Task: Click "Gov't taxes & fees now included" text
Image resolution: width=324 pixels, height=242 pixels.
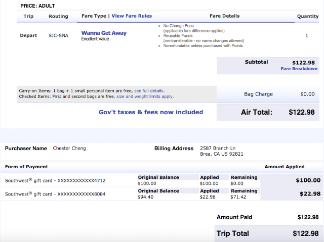Action: [x=151, y=112]
